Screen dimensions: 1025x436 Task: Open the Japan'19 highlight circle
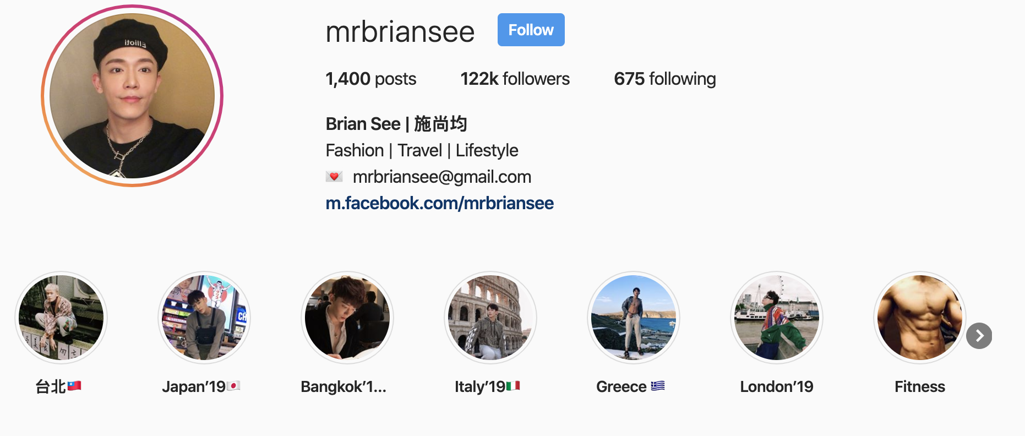pyautogui.click(x=204, y=318)
